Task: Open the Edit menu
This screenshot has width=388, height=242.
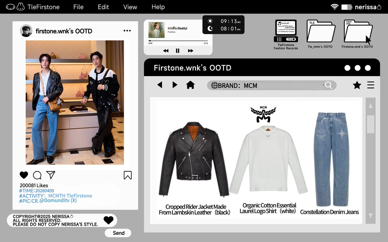Action: pyautogui.click(x=103, y=7)
